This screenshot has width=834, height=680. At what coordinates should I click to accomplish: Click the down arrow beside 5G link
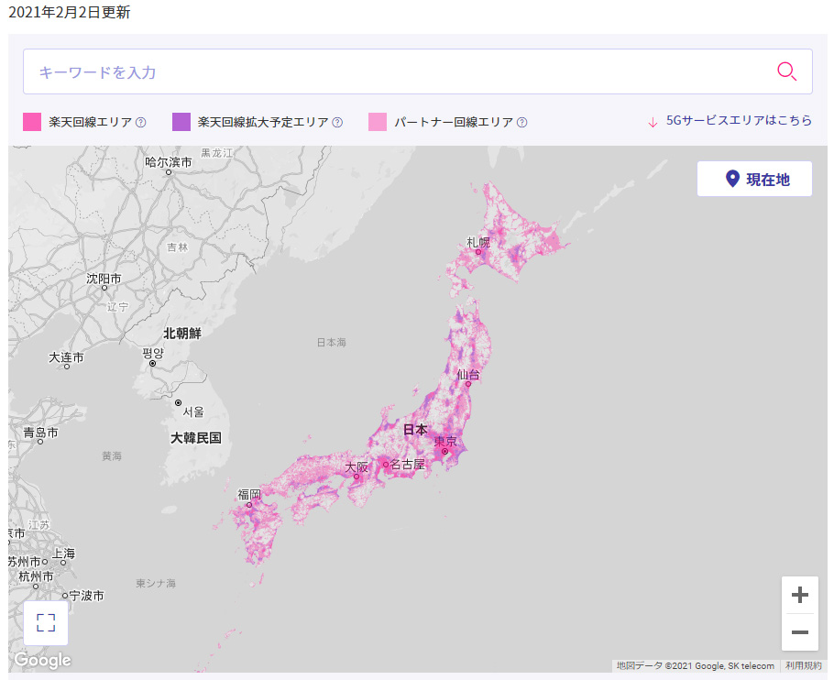click(x=653, y=123)
